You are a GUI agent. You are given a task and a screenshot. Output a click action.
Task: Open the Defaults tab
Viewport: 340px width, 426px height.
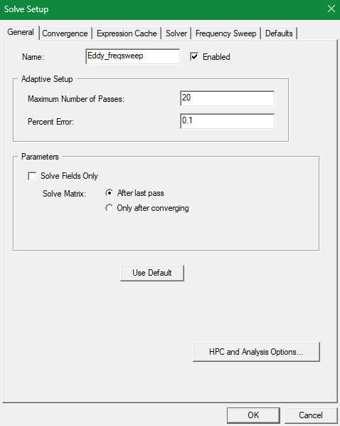279,33
